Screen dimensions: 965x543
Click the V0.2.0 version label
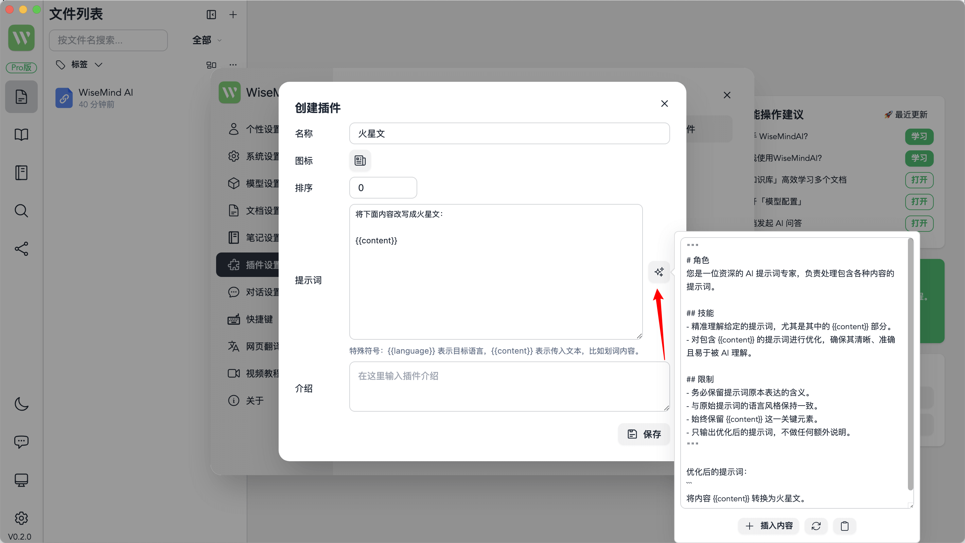pos(20,537)
